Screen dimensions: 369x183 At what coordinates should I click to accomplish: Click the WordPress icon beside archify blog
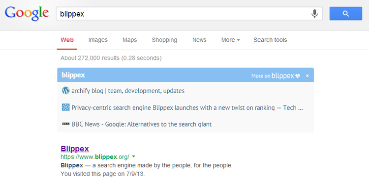[65, 91]
